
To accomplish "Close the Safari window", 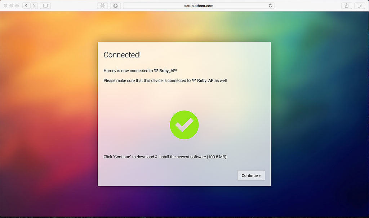I will [5, 6].
